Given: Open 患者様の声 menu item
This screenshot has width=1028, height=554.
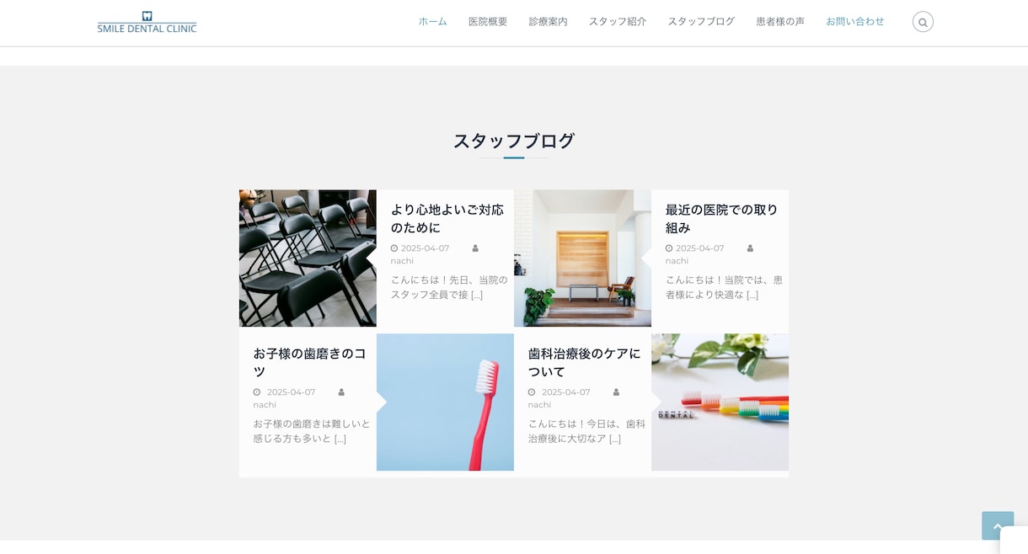Looking at the screenshot, I should click(x=780, y=22).
